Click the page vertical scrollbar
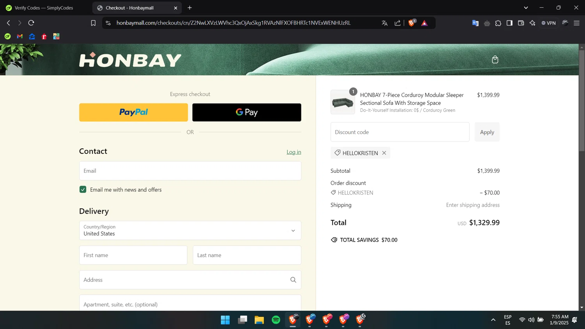Screen dimensions: 585x329 [581, 101]
